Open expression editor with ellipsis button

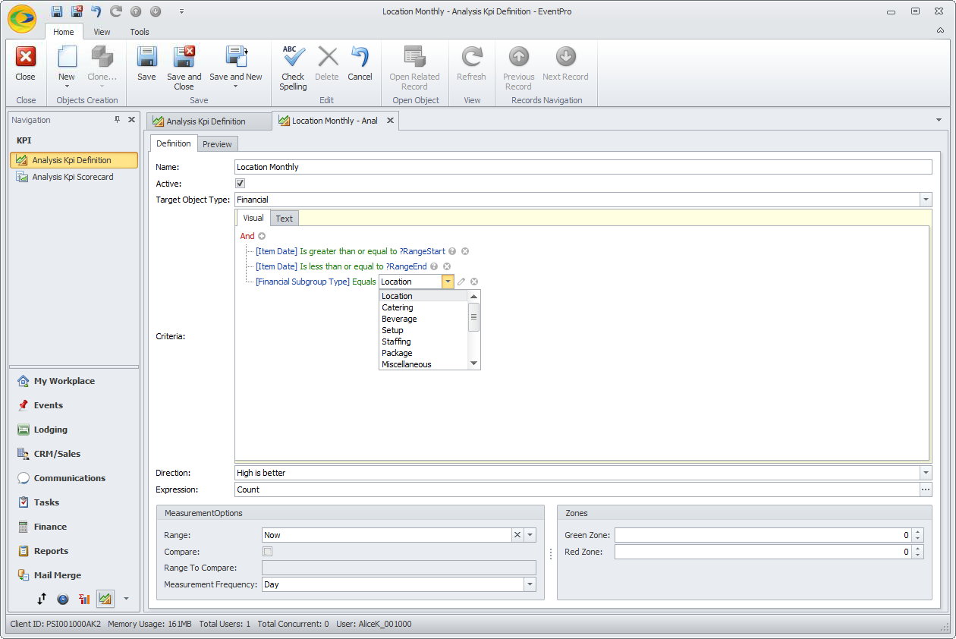point(926,489)
